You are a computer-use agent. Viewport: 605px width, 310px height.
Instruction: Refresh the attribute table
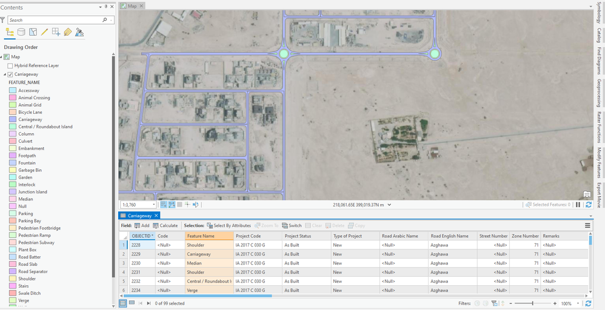coord(588,303)
